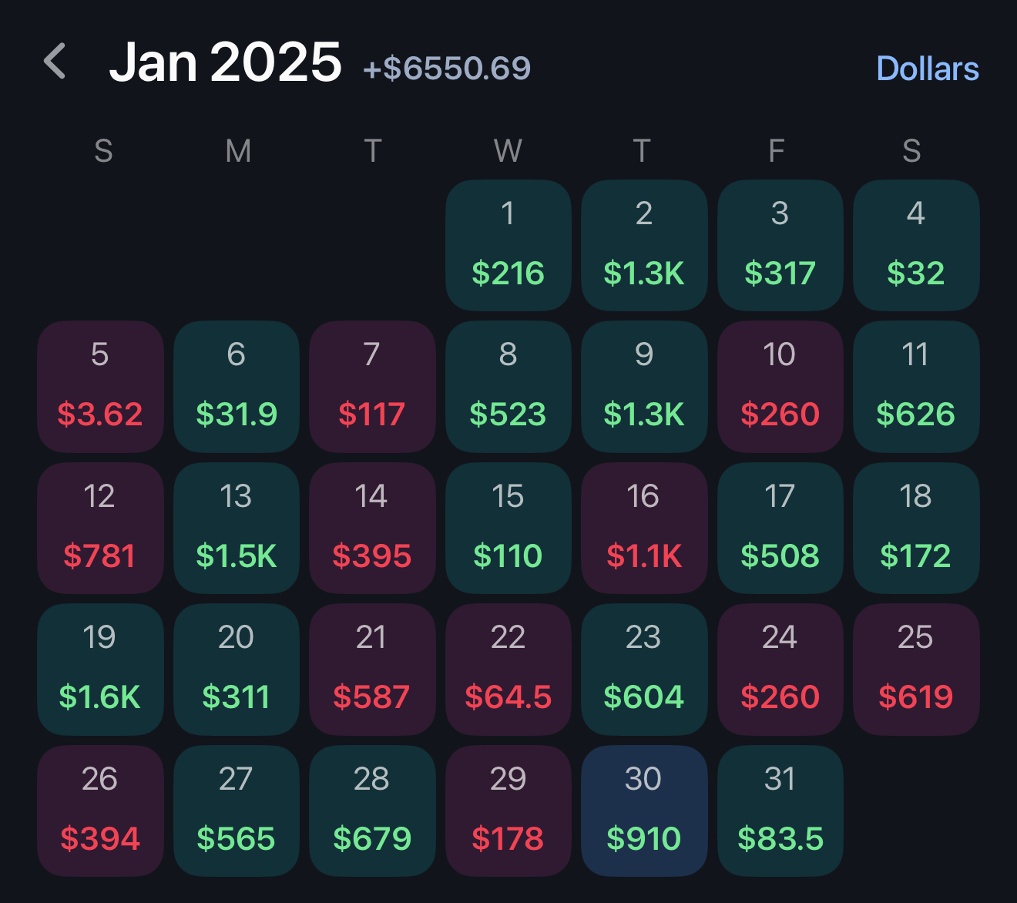This screenshot has width=1017, height=903.
Task: Select January 19 showing $1.6K gain
Action: (100, 669)
